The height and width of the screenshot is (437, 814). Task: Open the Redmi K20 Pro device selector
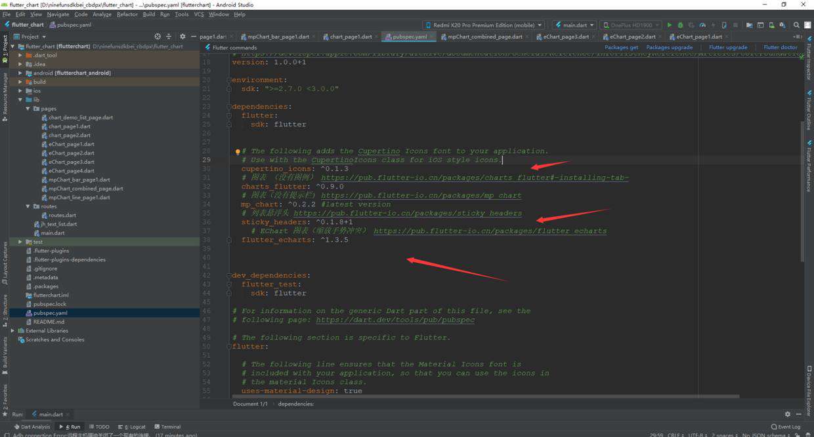[484, 25]
